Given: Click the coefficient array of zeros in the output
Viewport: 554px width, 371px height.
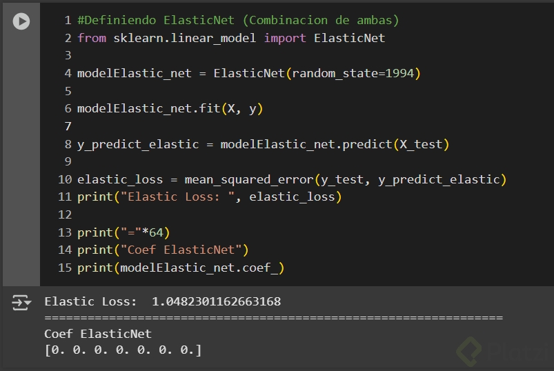Looking at the screenshot, I should (123, 350).
